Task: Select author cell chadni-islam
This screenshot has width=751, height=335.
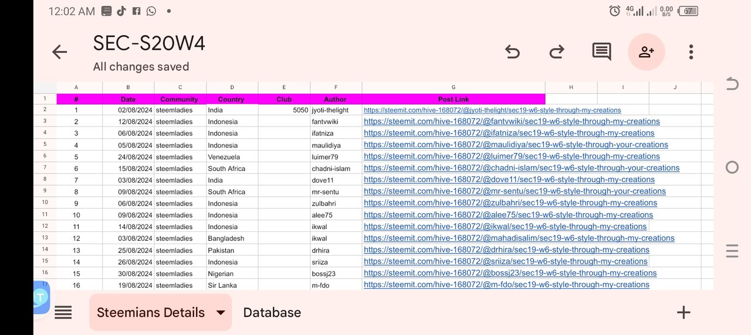Action: point(336,168)
